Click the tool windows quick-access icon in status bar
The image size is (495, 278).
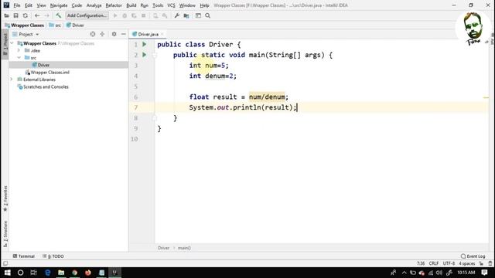pyautogui.click(x=5, y=263)
